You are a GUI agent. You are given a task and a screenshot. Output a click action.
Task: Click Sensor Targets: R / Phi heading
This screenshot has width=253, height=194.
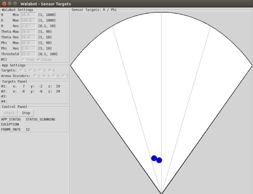pyautogui.click(x=94, y=10)
